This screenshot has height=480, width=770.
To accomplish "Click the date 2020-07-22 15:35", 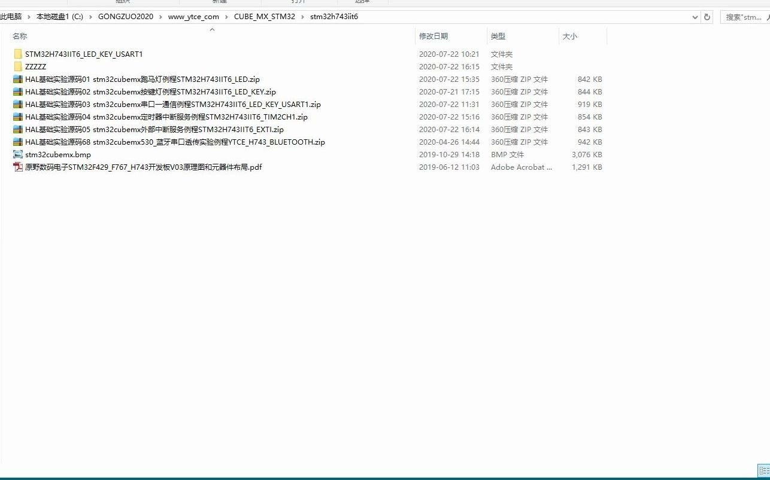I will coord(449,80).
